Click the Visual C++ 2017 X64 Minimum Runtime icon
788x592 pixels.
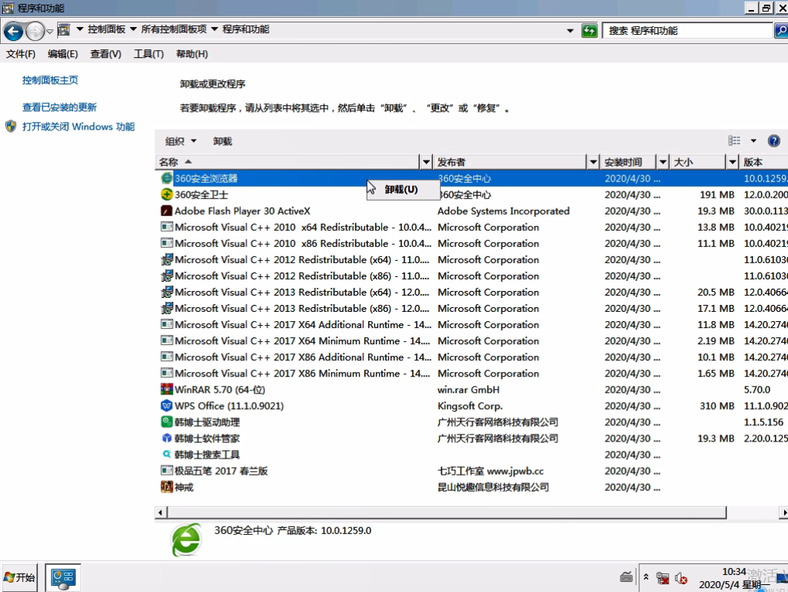pos(167,340)
